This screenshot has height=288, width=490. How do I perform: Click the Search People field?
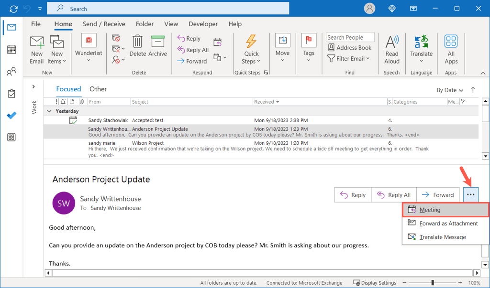click(x=350, y=37)
